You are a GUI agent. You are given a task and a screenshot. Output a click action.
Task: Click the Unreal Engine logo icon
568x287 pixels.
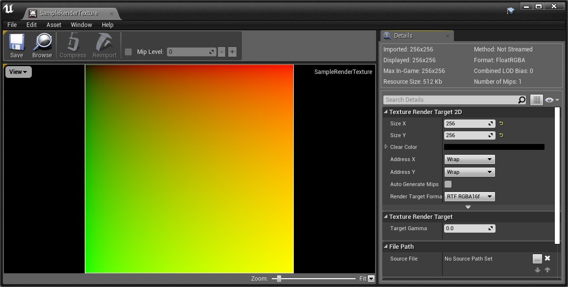click(8, 9)
